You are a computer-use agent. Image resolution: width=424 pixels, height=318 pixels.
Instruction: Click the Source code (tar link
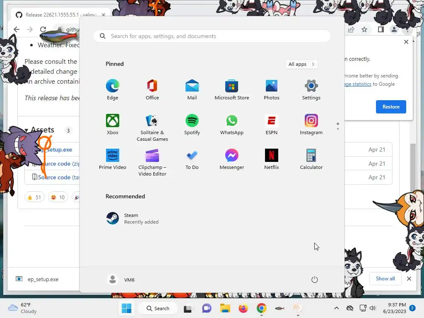click(59, 177)
